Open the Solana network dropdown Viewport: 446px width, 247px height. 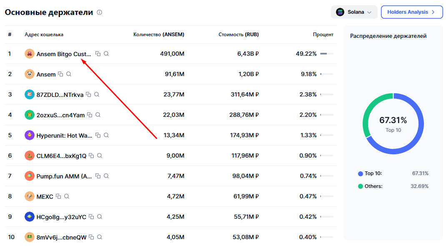tap(354, 12)
